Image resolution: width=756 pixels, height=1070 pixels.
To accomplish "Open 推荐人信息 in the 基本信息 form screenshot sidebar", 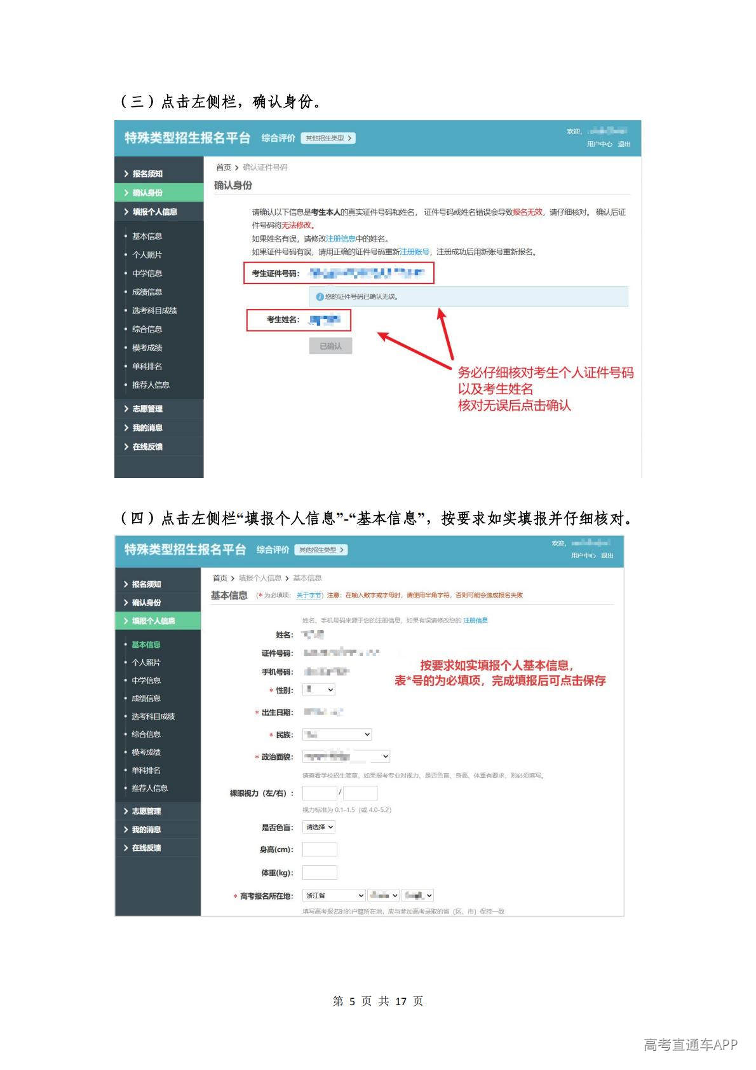I will tap(149, 788).
